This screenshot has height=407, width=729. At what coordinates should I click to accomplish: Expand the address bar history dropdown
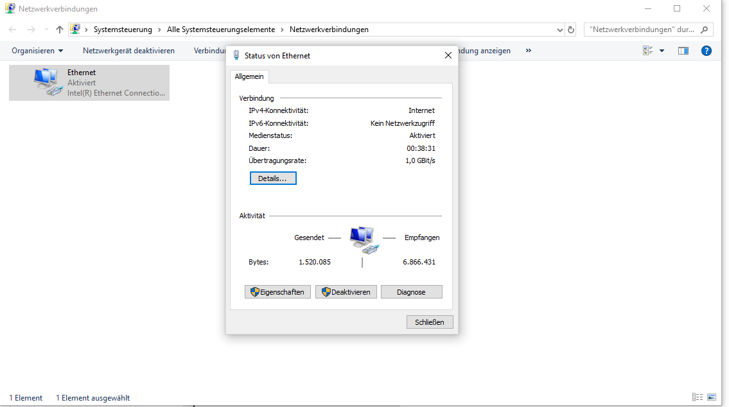point(560,30)
